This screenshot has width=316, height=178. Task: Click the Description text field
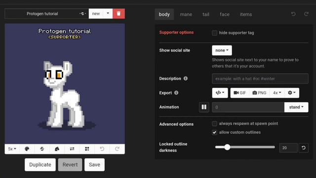260,79
